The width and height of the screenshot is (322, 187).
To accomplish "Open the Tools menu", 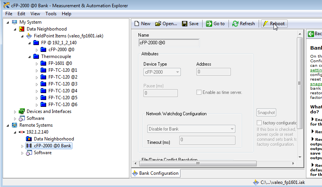I will pyautogui.click(x=51, y=14).
